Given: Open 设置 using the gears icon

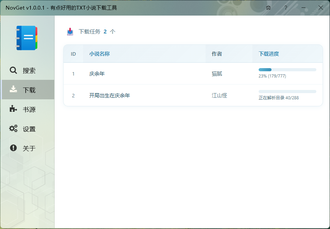Looking at the screenshot, I should tap(13, 129).
